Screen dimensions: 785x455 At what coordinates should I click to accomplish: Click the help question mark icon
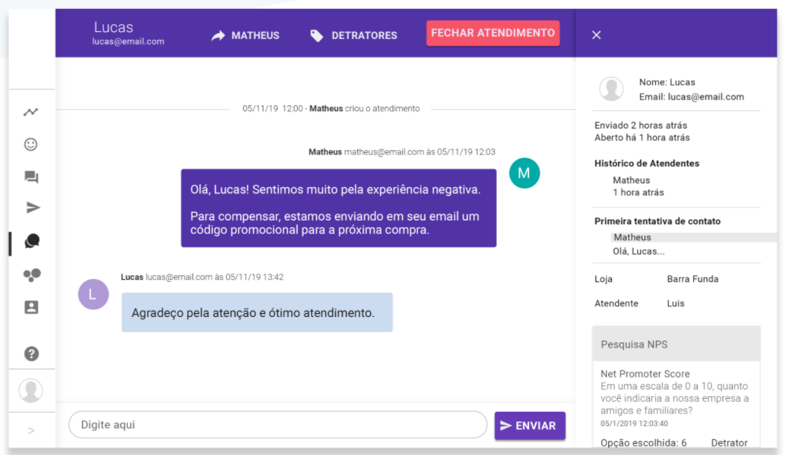tap(31, 354)
